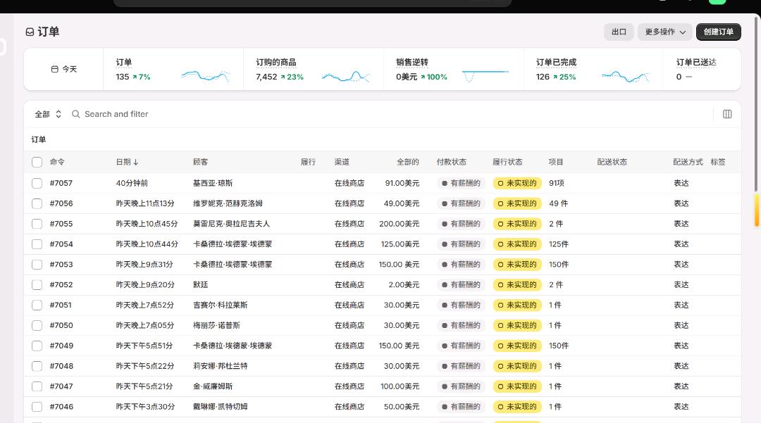
Task: Click customer 戴琳娜·凯特切姆
Action: [x=221, y=407]
